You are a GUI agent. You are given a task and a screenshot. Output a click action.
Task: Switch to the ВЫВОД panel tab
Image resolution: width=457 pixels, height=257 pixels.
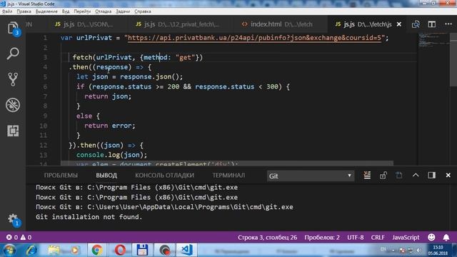coord(106,175)
